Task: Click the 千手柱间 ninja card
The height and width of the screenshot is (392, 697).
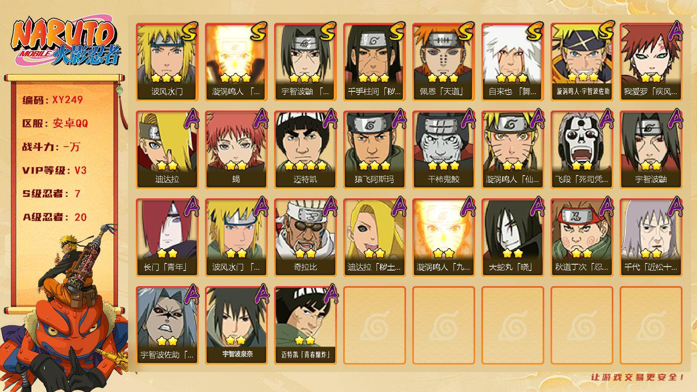Action: (x=374, y=62)
